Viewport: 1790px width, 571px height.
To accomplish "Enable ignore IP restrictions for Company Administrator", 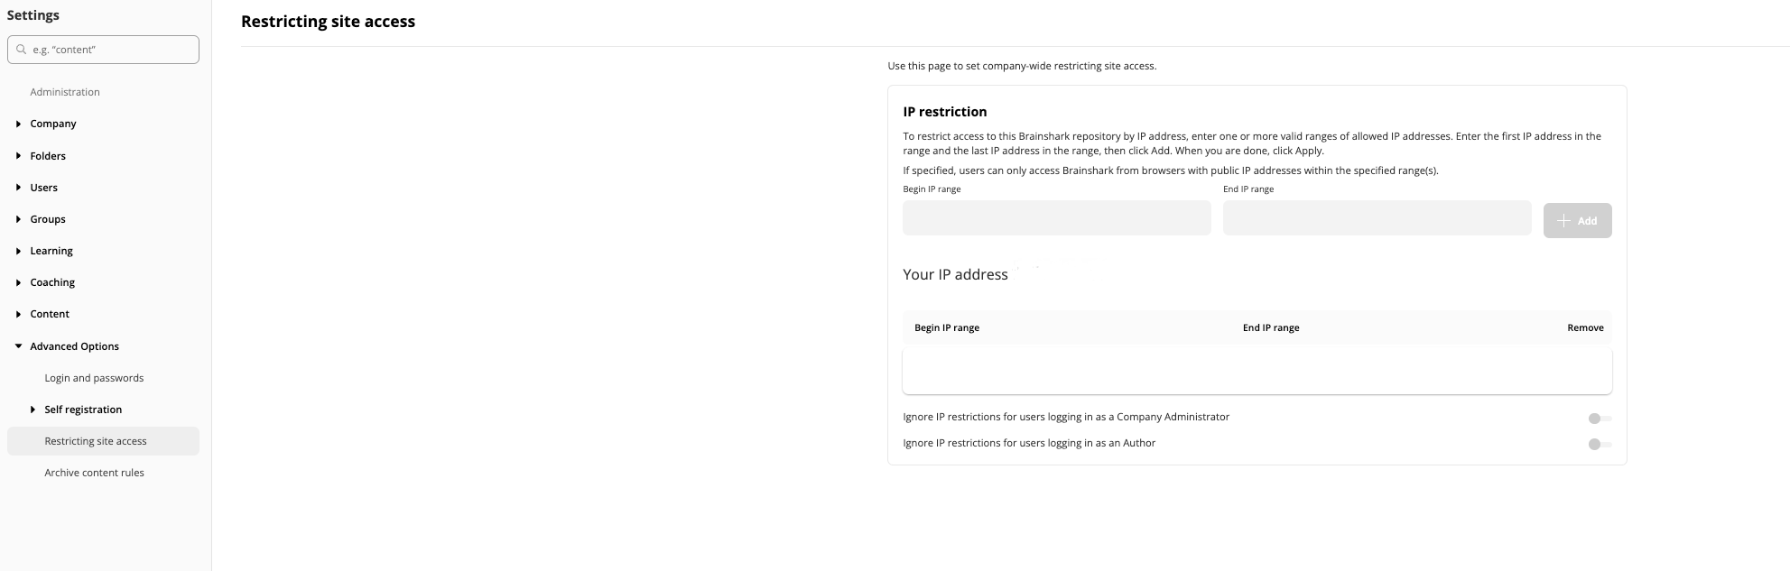I will [x=1598, y=418].
